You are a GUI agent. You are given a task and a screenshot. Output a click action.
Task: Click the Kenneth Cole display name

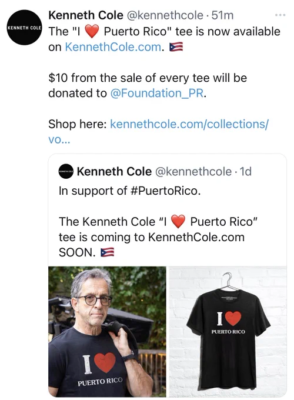point(86,15)
